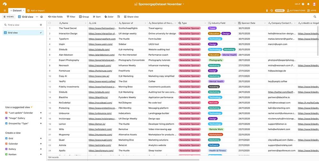Open the uxpin.com link

click(x=100, y=44)
